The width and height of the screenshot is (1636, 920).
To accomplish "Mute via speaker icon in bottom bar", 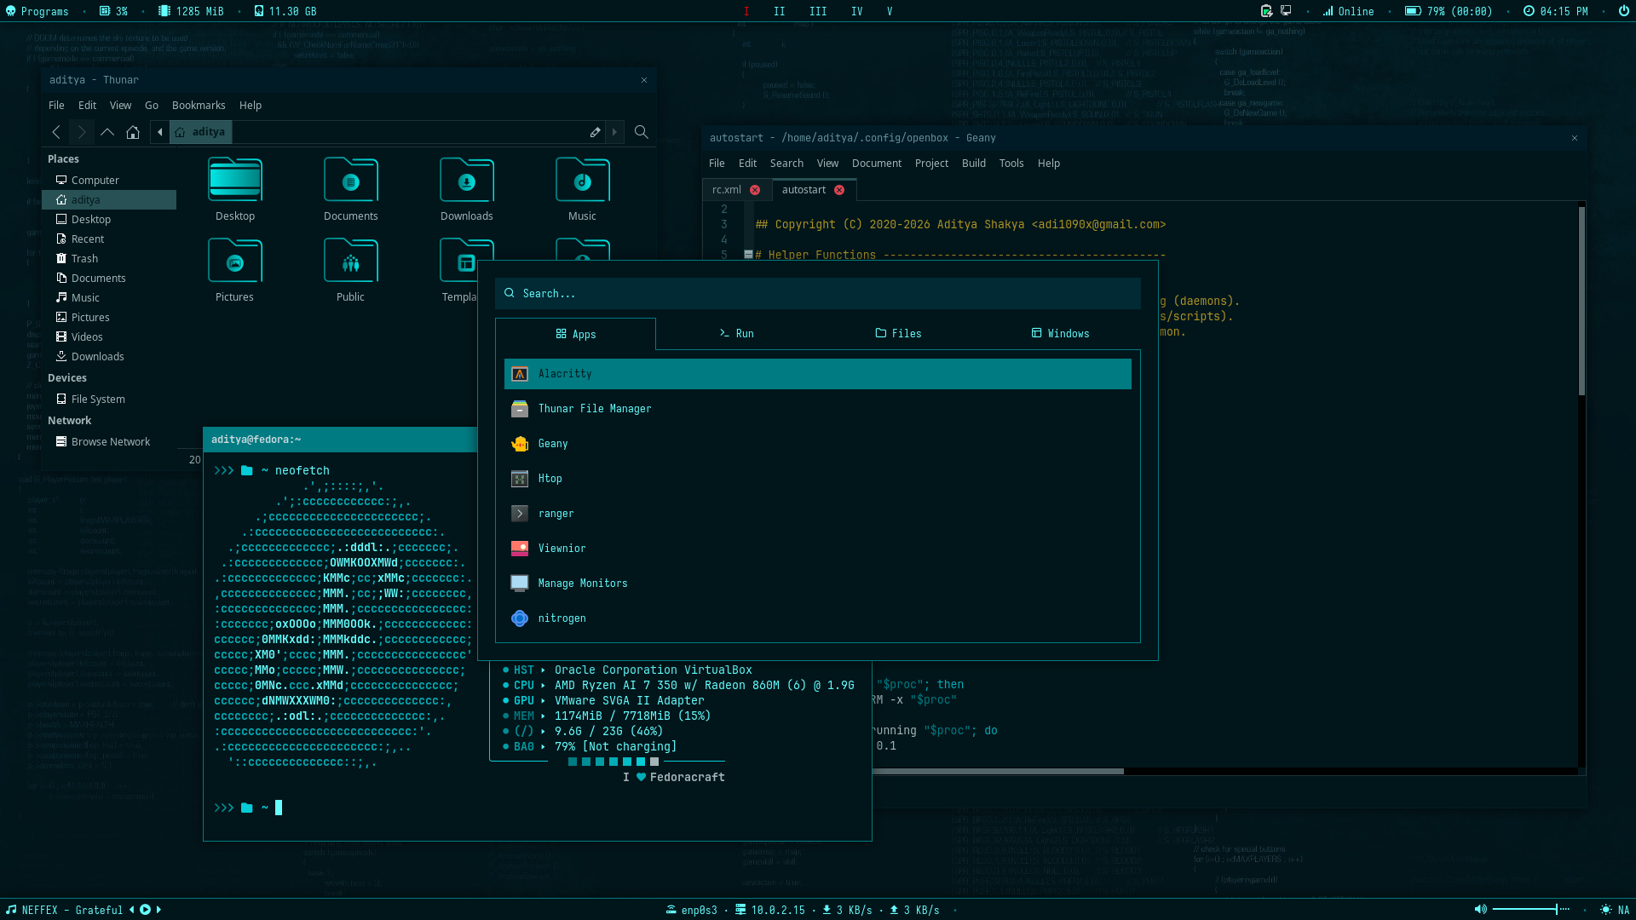I will [x=1481, y=910].
